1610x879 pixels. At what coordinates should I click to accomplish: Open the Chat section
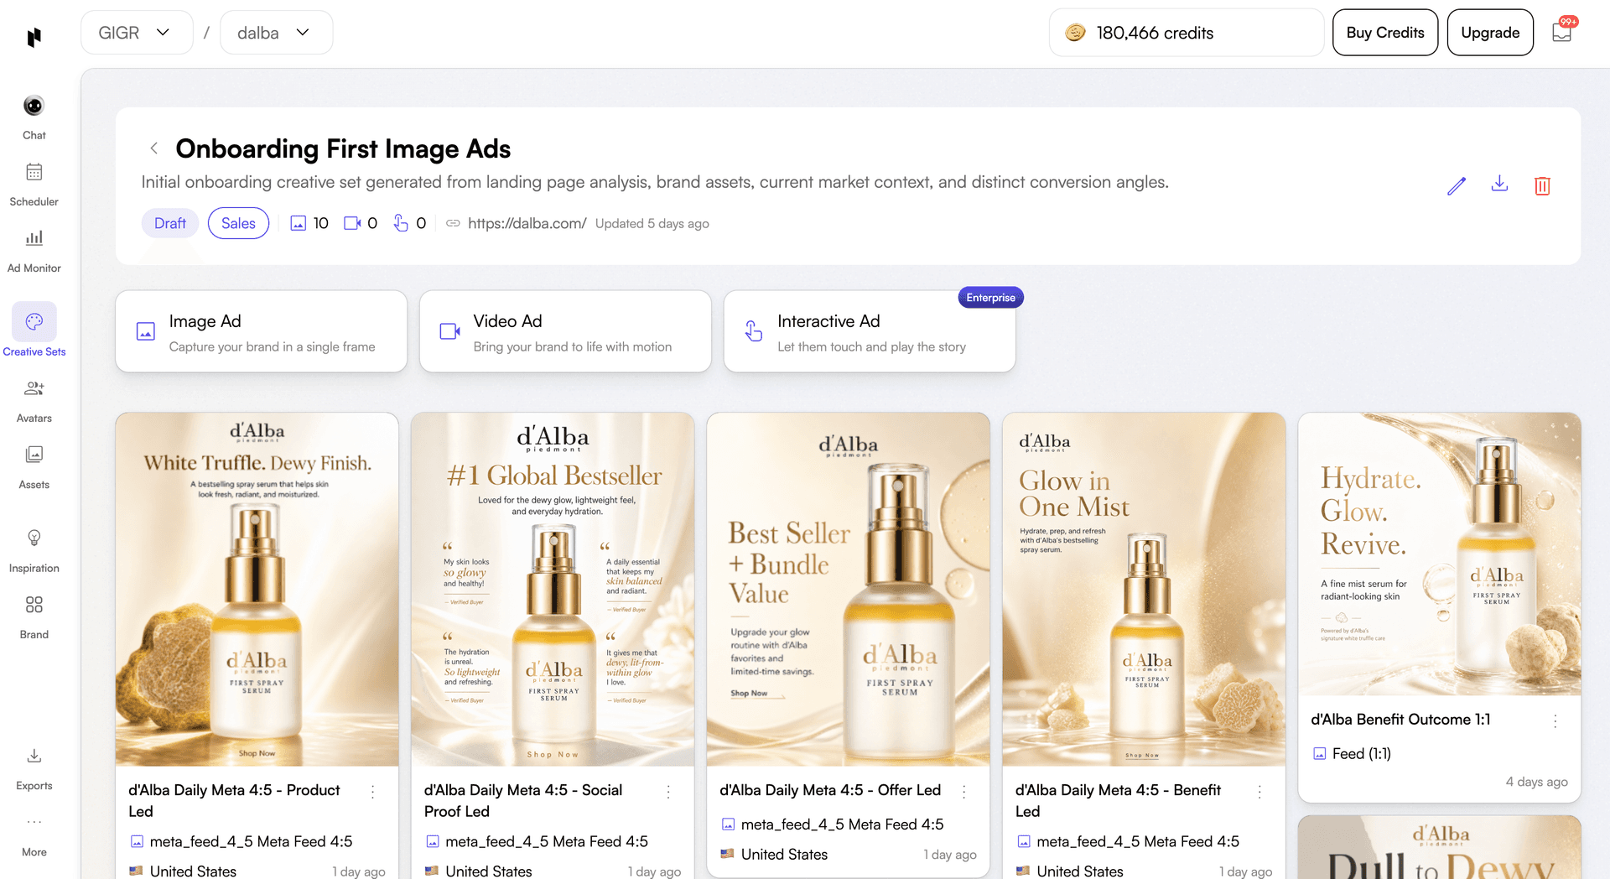click(x=34, y=117)
